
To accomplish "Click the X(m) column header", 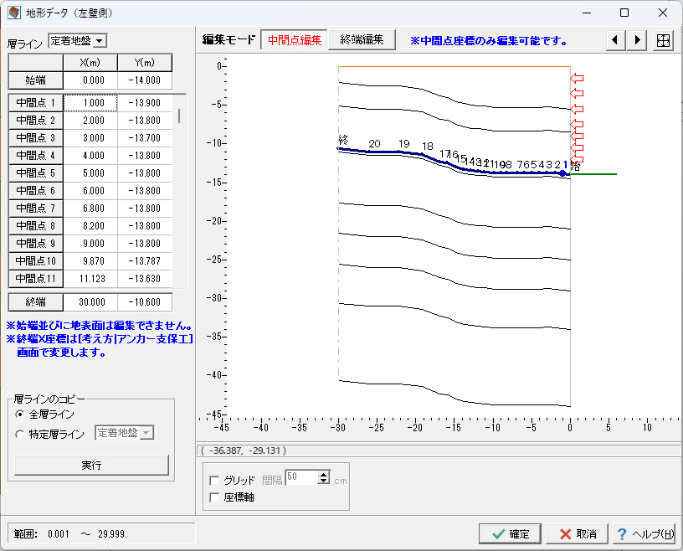I will click(90, 63).
